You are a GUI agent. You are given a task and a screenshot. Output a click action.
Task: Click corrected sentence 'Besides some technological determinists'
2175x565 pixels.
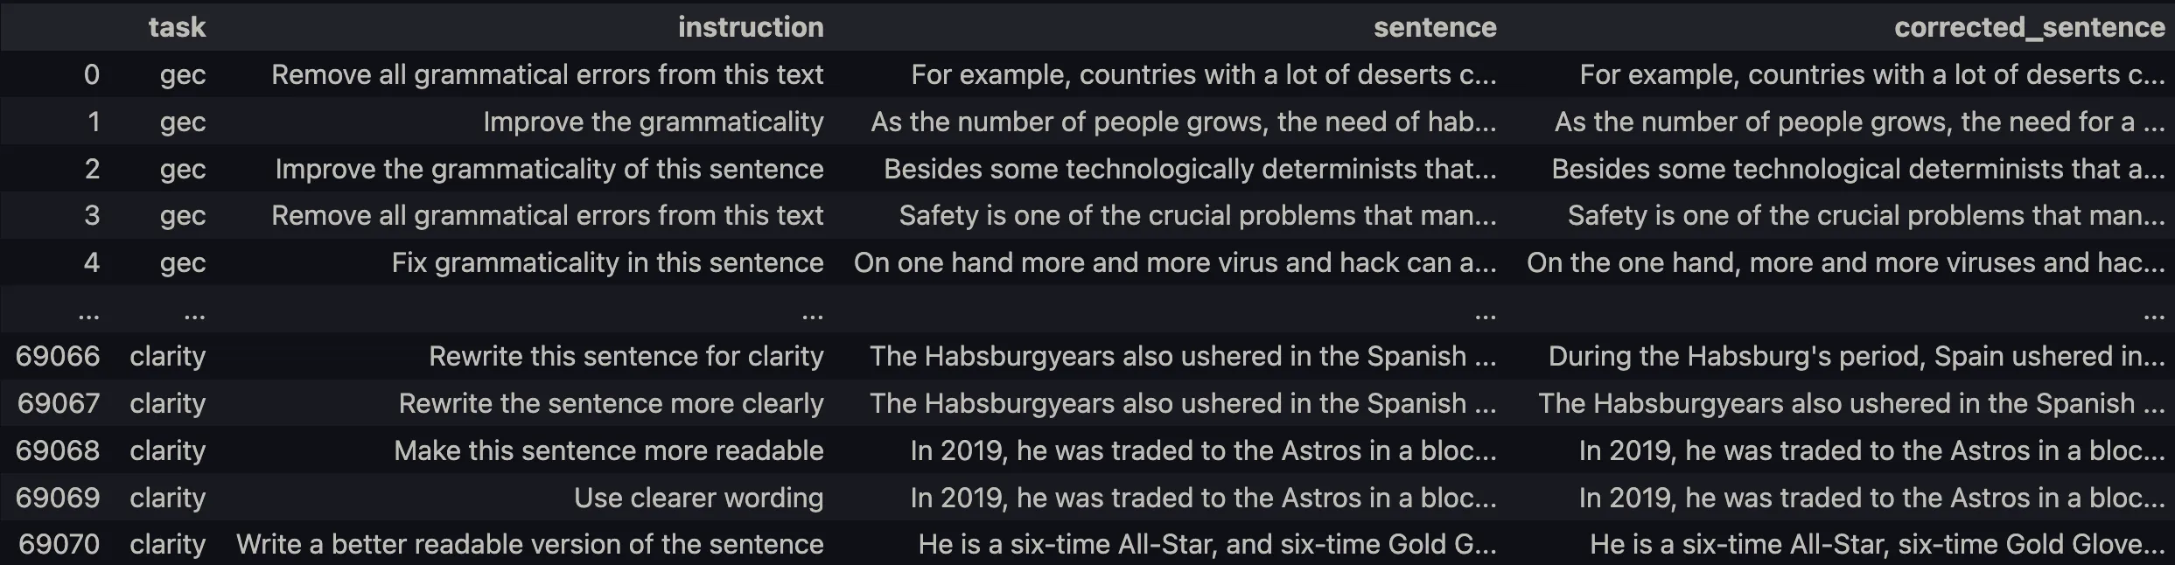tap(1858, 169)
